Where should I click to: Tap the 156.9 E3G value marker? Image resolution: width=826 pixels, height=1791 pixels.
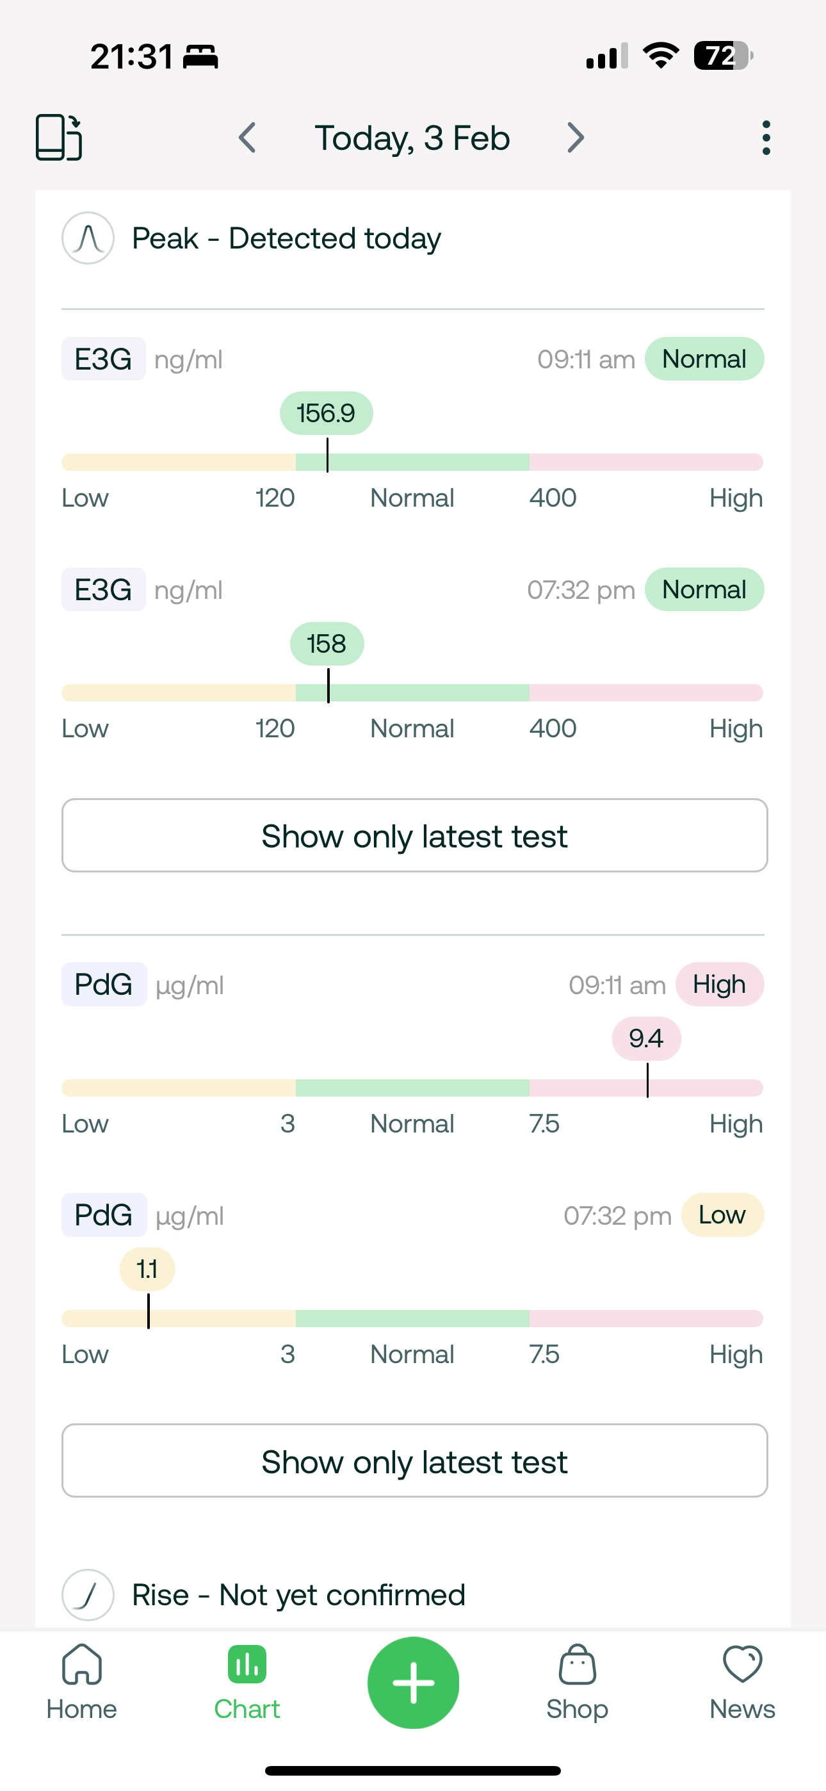coord(326,413)
